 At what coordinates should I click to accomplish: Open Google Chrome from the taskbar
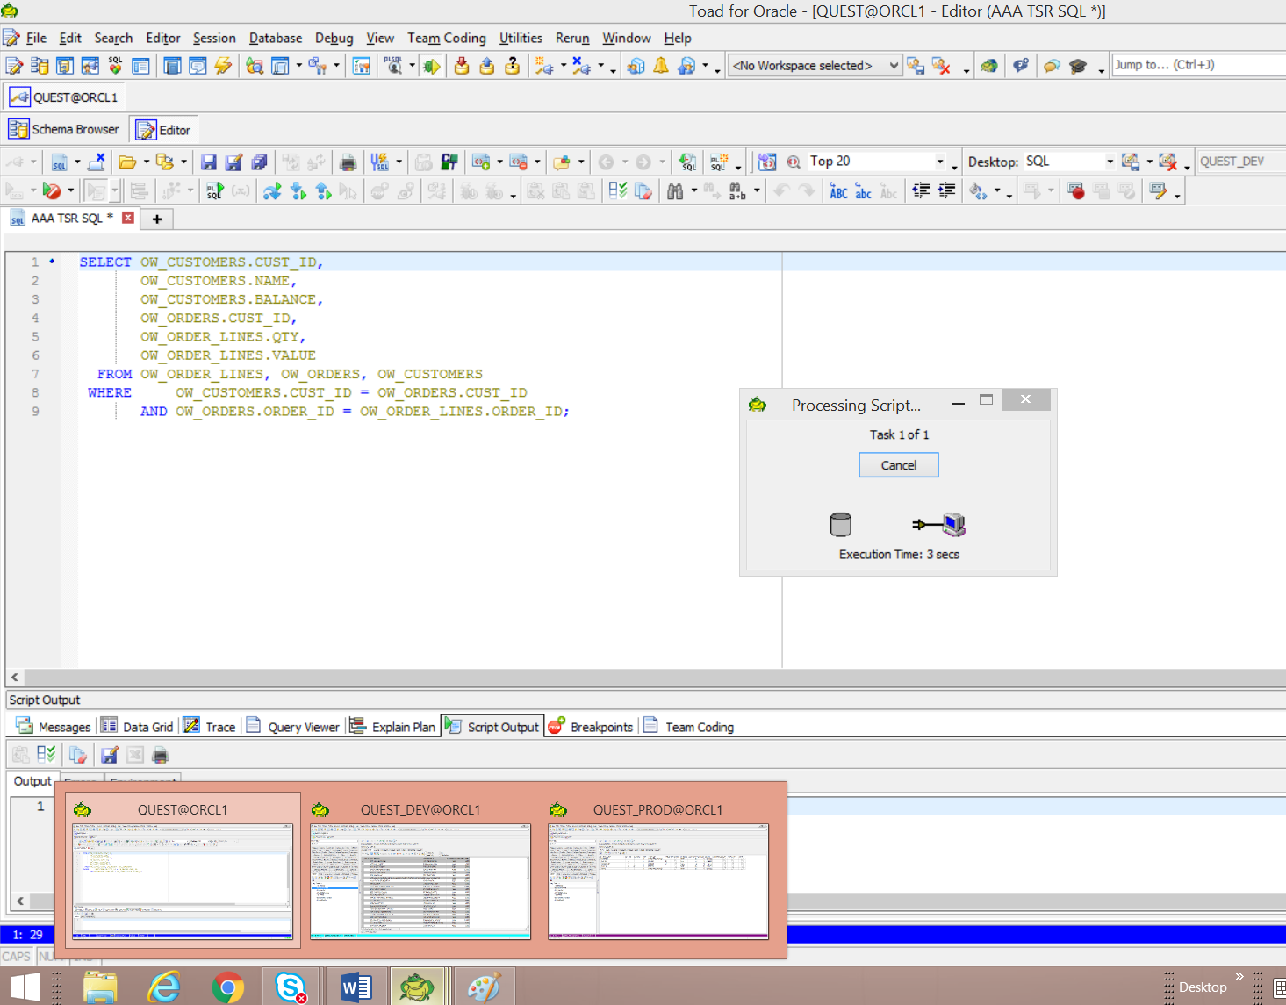tap(227, 987)
